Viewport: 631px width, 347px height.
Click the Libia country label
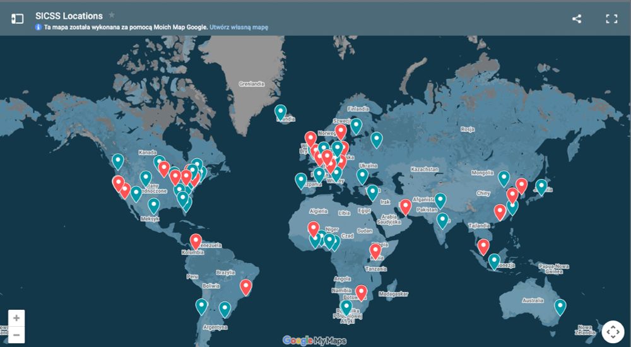(344, 213)
